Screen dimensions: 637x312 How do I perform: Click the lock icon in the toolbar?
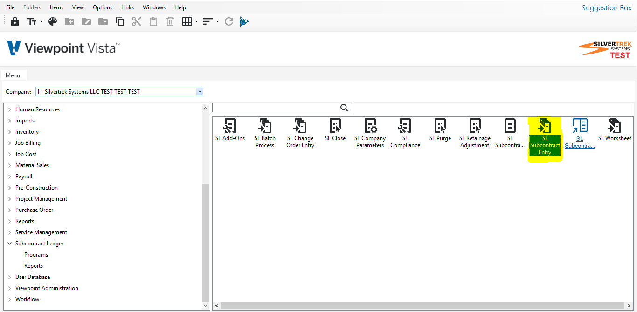click(x=15, y=21)
